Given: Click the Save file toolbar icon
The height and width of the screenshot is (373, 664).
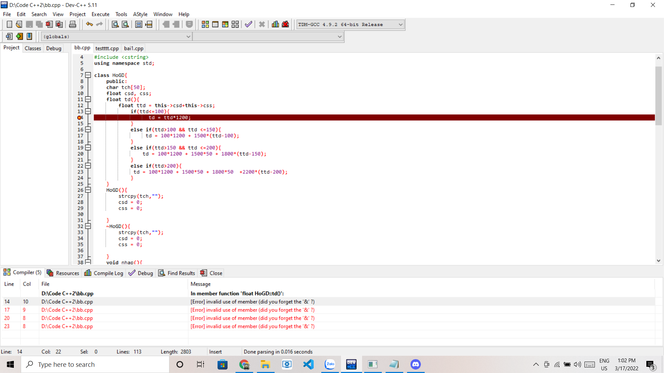Looking at the screenshot, I should (29, 24).
